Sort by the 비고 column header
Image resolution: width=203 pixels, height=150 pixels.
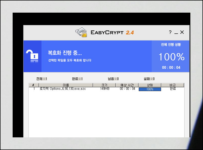173,85
